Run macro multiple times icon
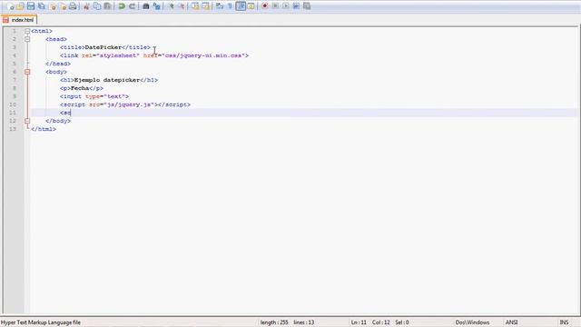 tap(296, 6)
